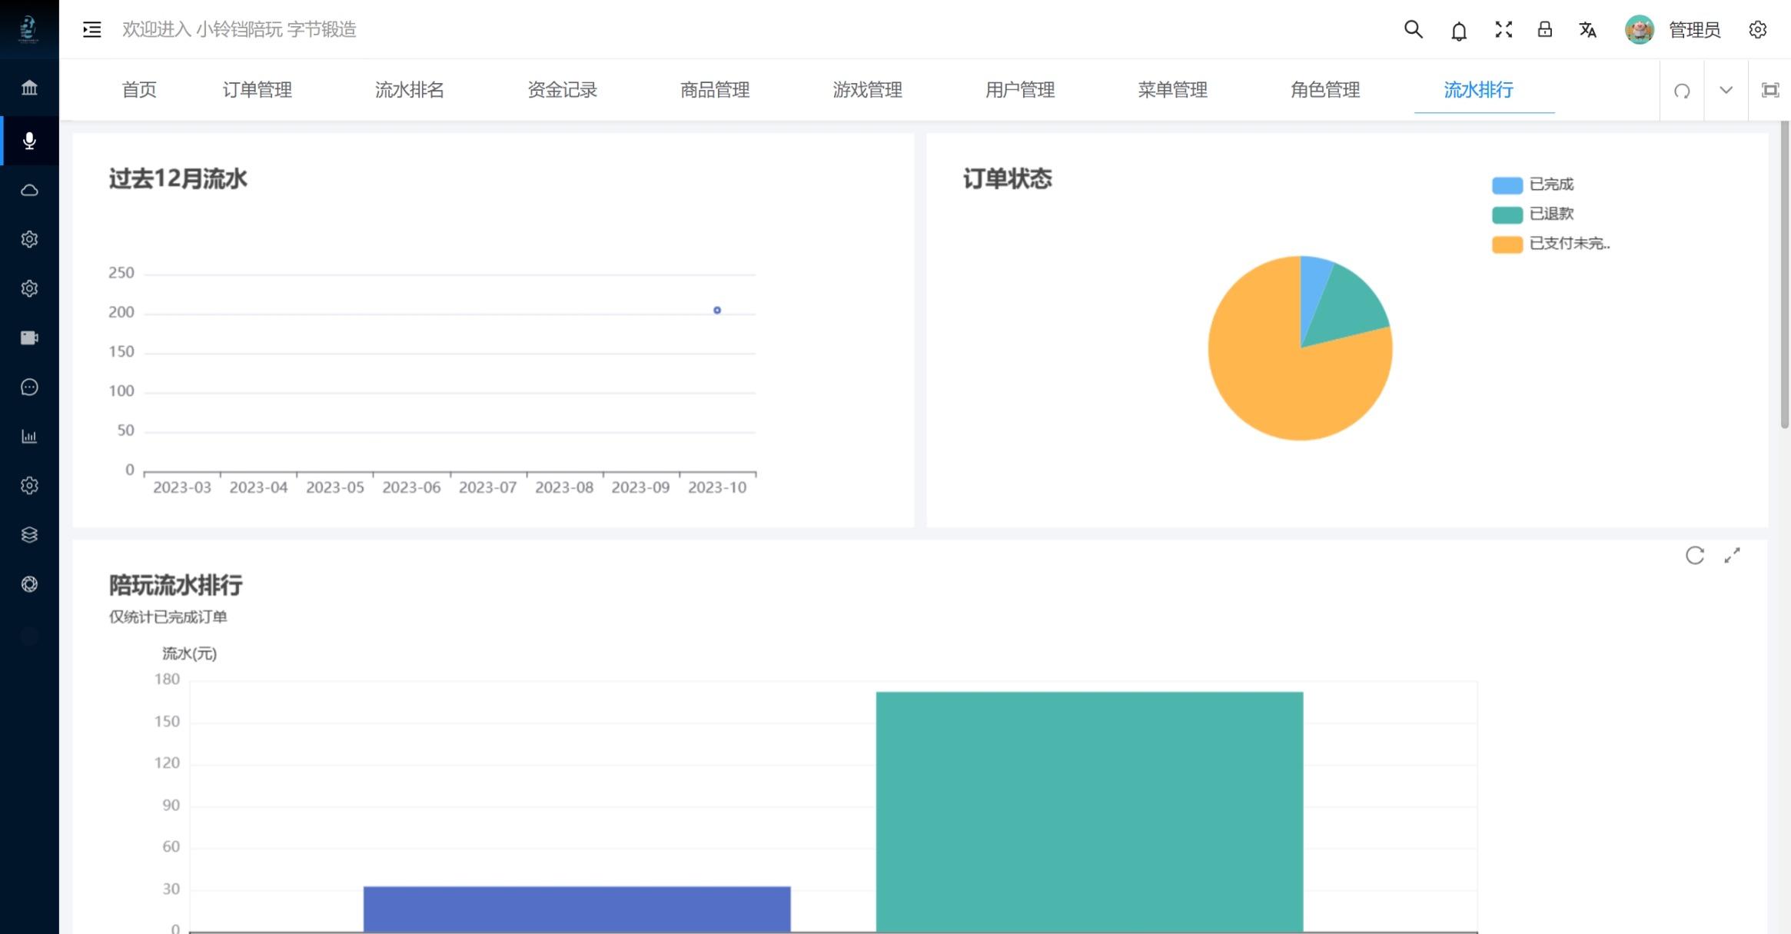Open the chat bubble icon in sidebar
Viewport: 1791px width, 934px height.
click(29, 387)
